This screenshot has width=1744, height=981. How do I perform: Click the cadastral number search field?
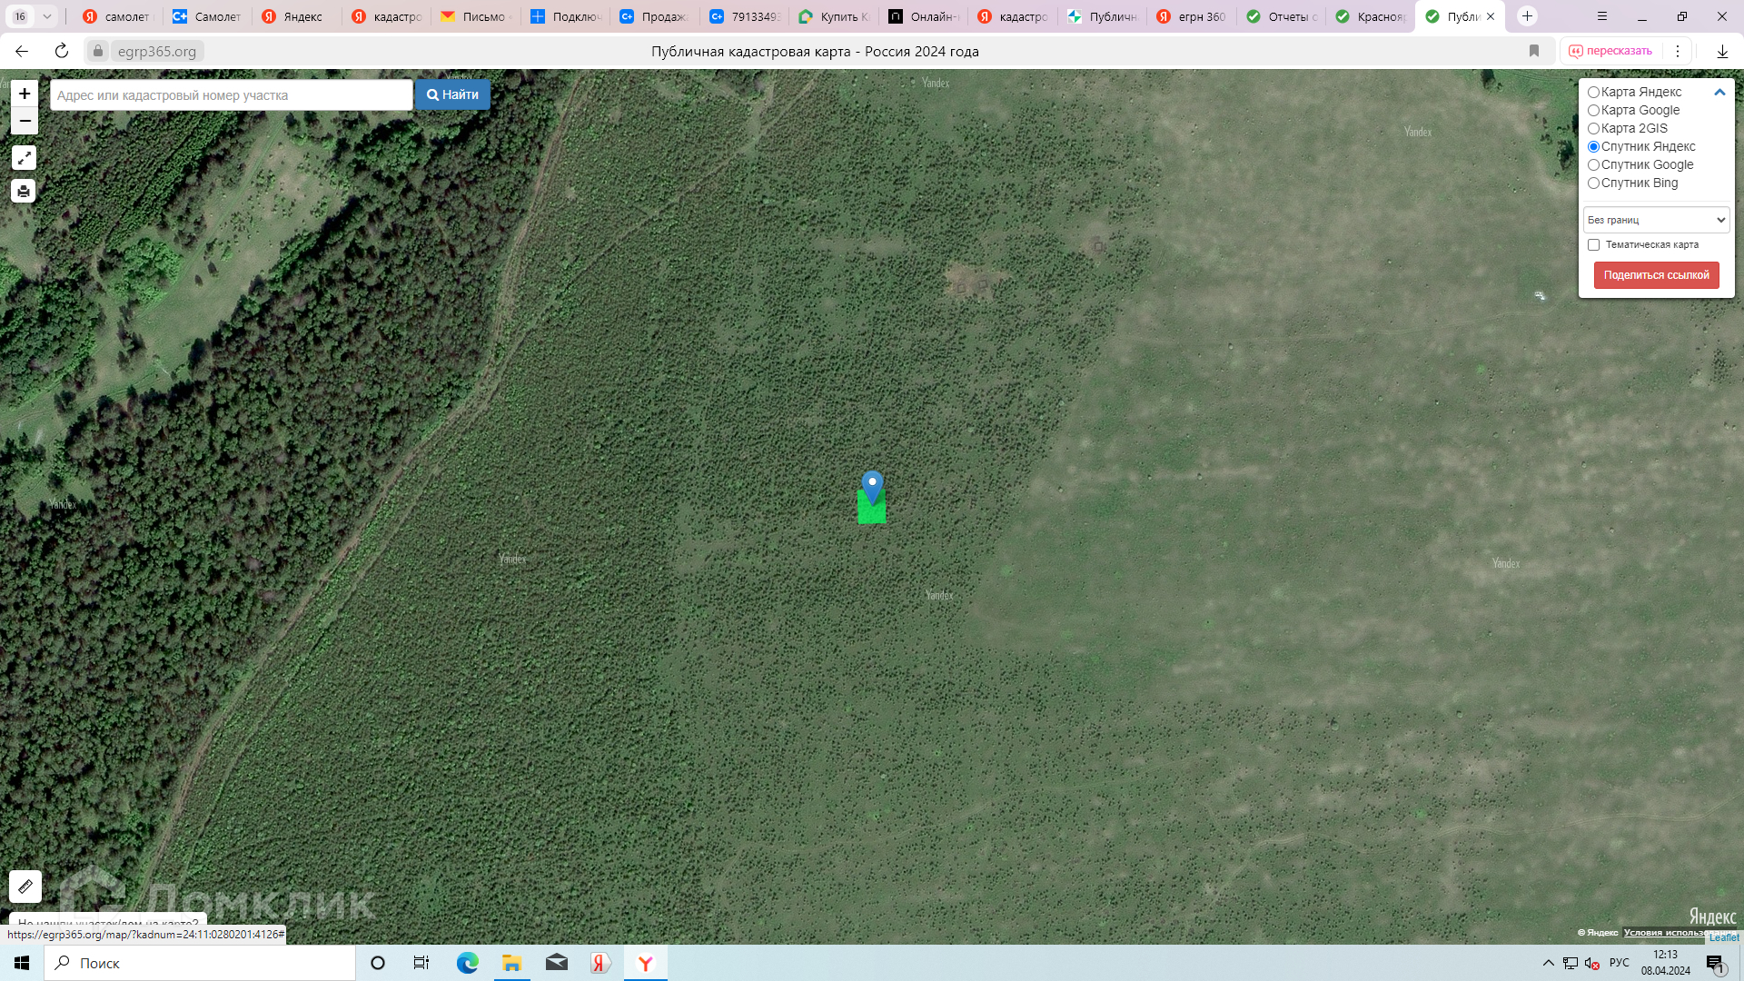point(232,95)
